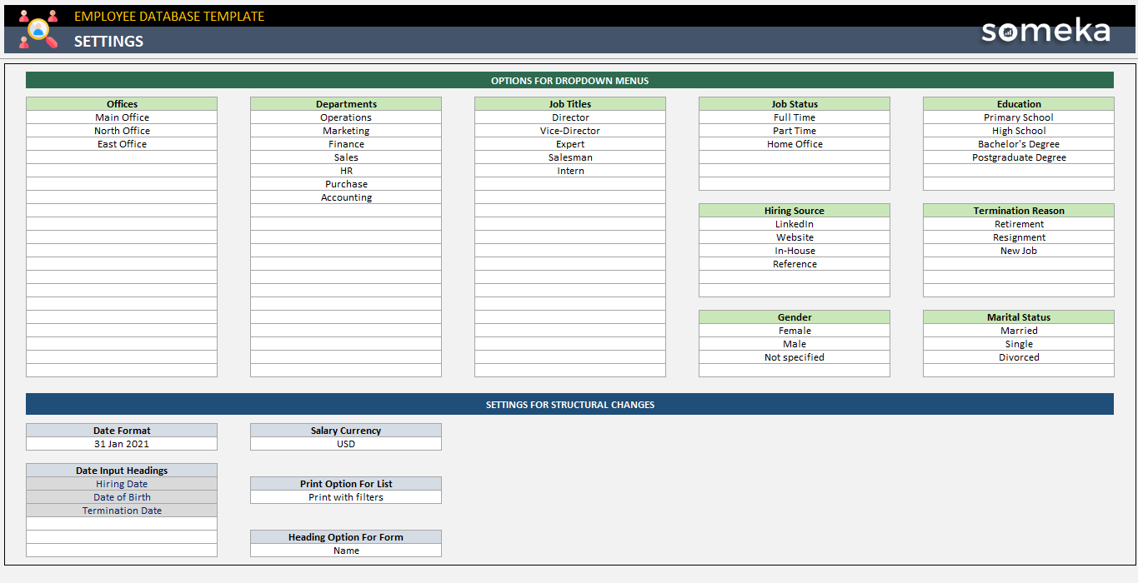
Task: Click the Not specified gender option
Action: click(794, 356)
